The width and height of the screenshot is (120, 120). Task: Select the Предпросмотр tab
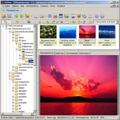click(46, 53)
